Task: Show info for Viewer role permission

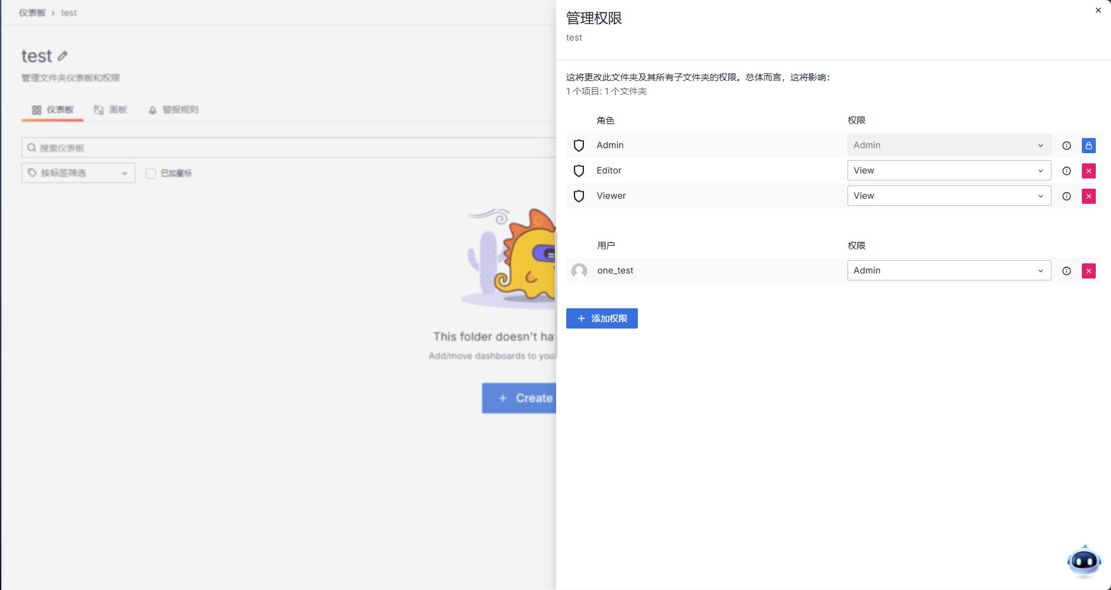Action: coord(1067,196)
